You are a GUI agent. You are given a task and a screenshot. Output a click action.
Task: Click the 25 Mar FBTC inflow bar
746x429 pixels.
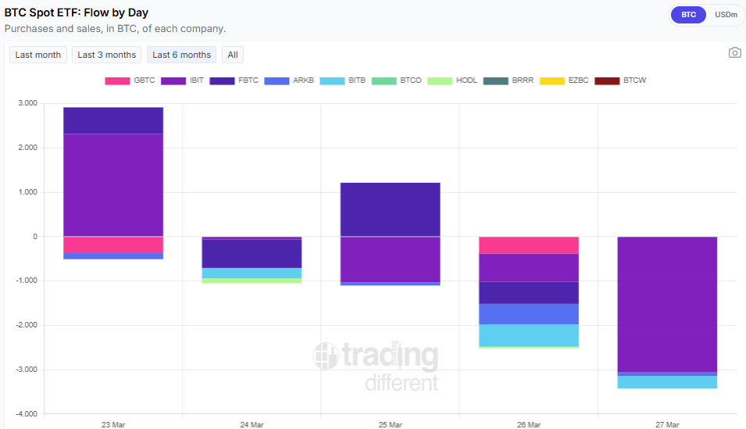pyautogui.click(x=390, y=209)
